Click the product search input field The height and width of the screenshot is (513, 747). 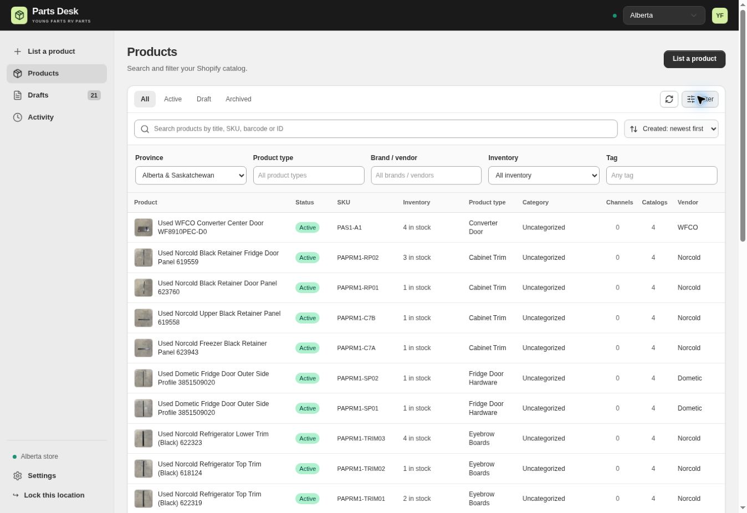coord(376,129)
